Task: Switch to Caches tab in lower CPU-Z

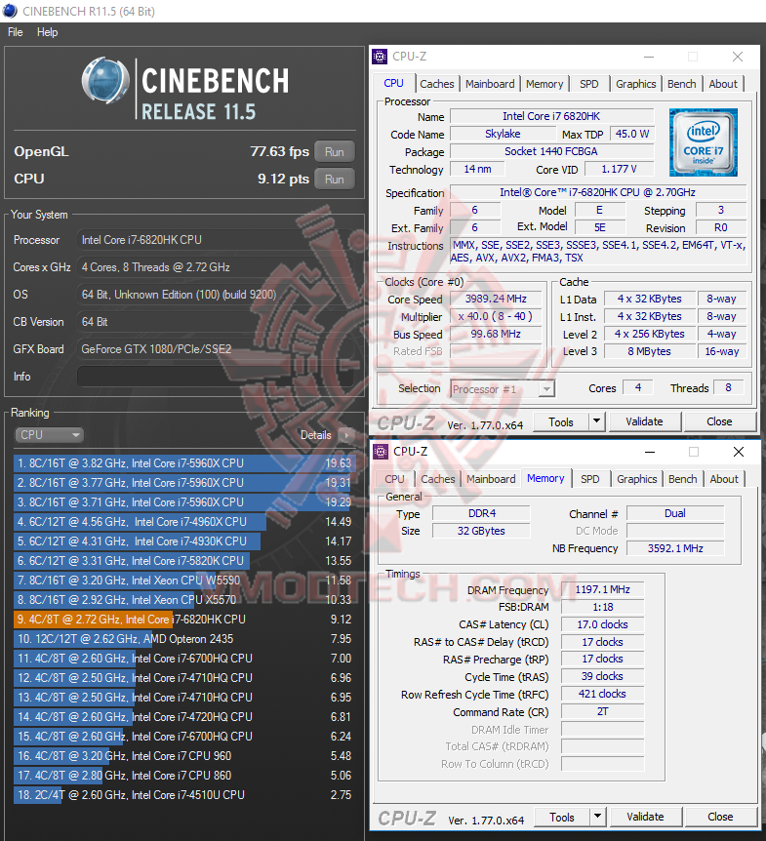Action: click(438, 479)
